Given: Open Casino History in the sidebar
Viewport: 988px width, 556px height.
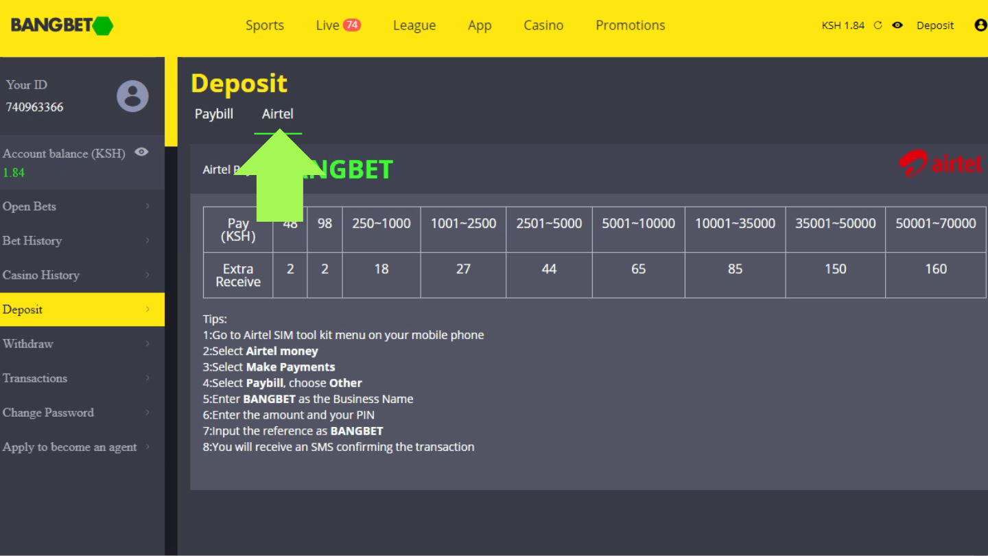Looking at the screenshot, I should 41,275.
